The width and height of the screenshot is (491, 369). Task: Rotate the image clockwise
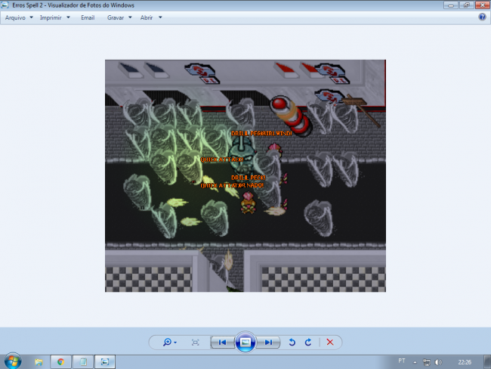(x=308, y=342)
